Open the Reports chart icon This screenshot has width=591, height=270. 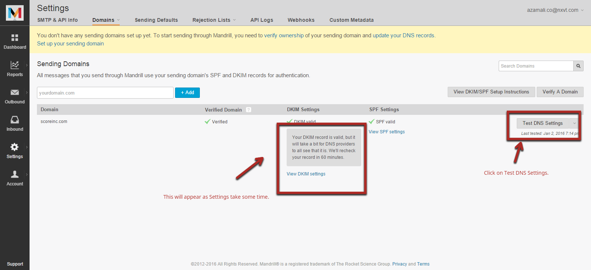click(15, 65)
